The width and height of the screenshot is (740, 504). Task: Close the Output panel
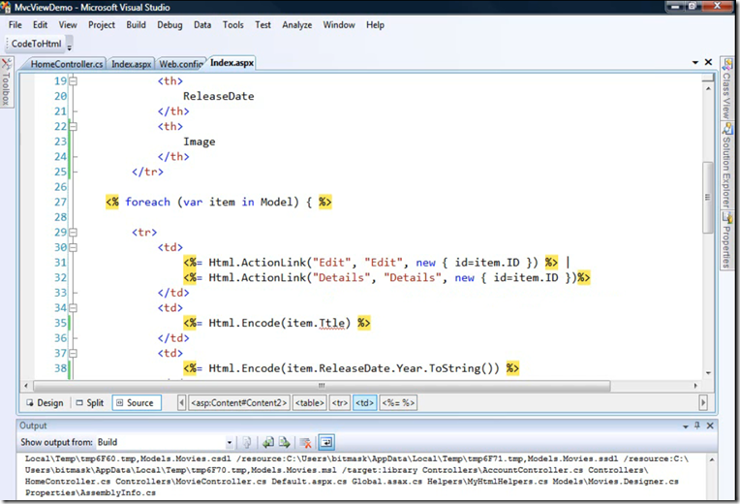pos(710,425)
